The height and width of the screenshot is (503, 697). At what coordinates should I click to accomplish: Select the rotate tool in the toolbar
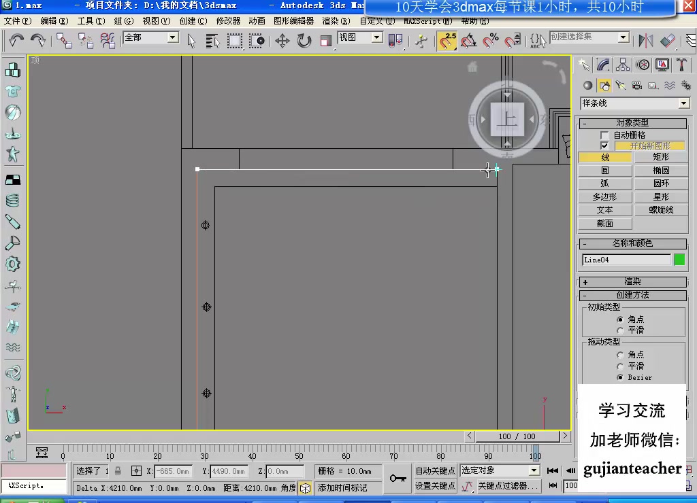coord(304,41)
